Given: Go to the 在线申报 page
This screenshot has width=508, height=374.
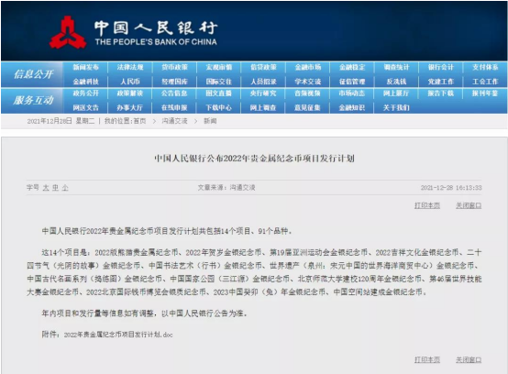Looking at the screenshot, I should coord(174,107).
